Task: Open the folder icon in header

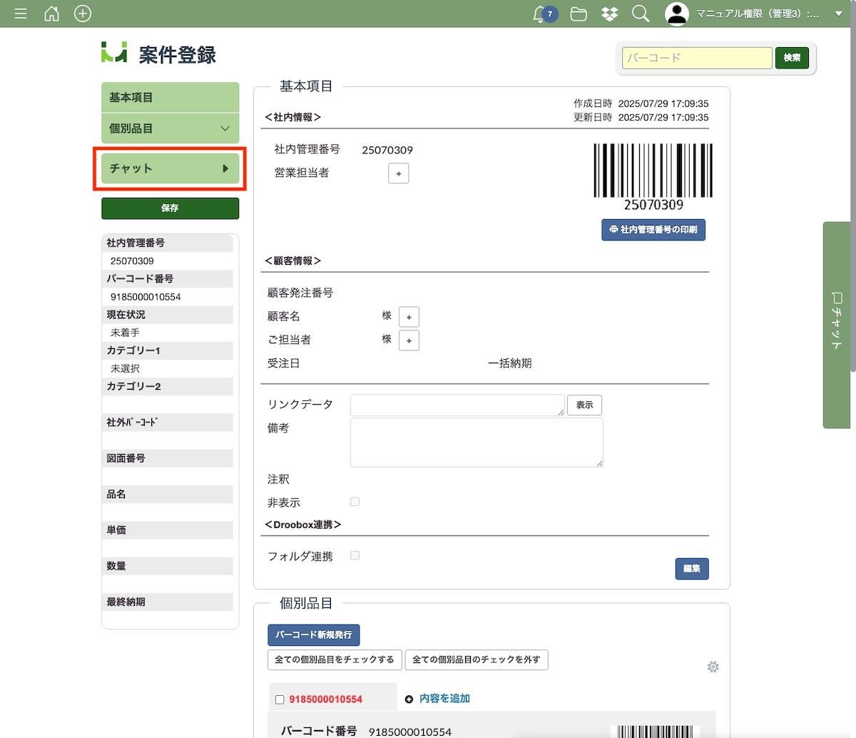Action: (x=579, y=14)
